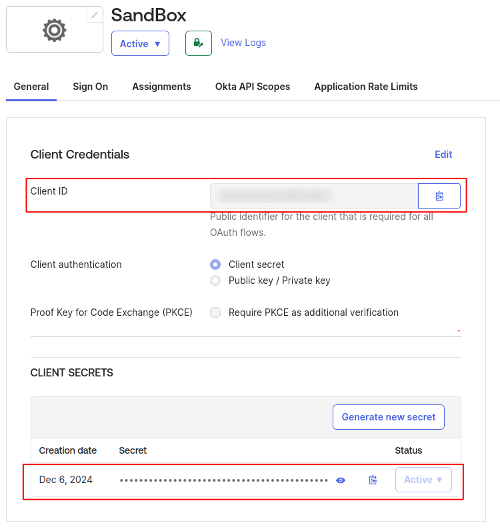
Task: Click the Secret column header
Action: coord(133,451)
